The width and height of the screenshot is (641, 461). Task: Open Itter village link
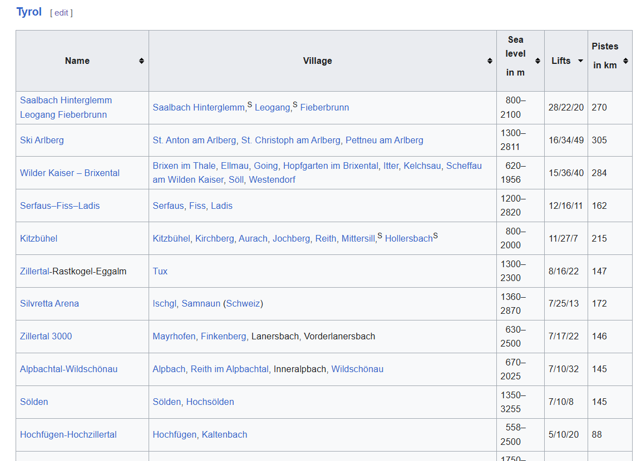coord(391,166)
